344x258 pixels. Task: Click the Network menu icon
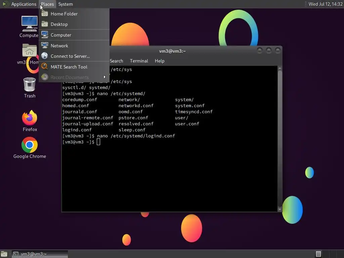tap(45, 45)
